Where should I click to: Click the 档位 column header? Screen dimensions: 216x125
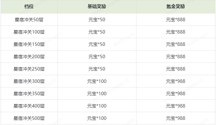coord(29,6)
